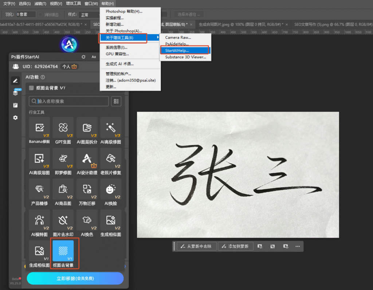Screen dimensions: 373x290
Task: Refresh the StartAI plugin panel
Action: (x=83, y=57)
